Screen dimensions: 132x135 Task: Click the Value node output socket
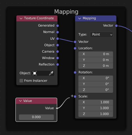coord(57,108)
